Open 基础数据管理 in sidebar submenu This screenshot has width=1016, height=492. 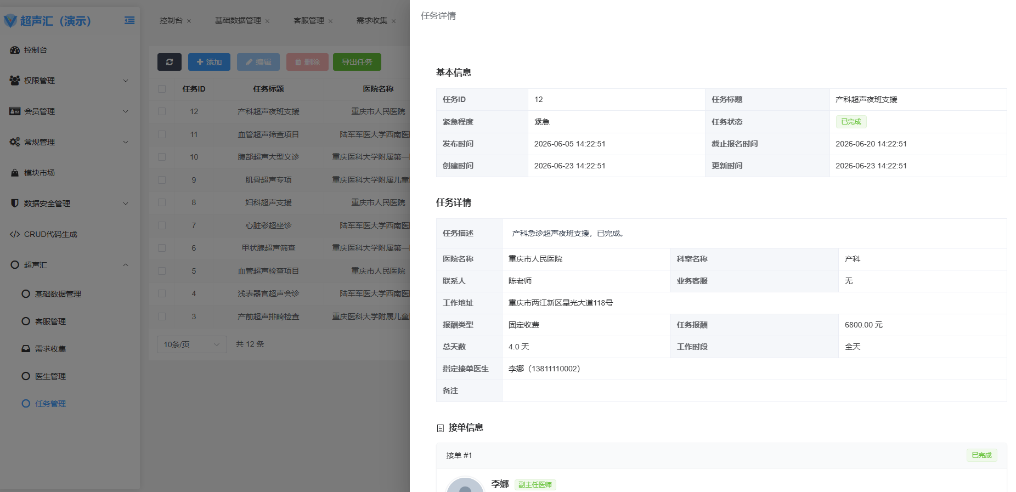(58, 294)
